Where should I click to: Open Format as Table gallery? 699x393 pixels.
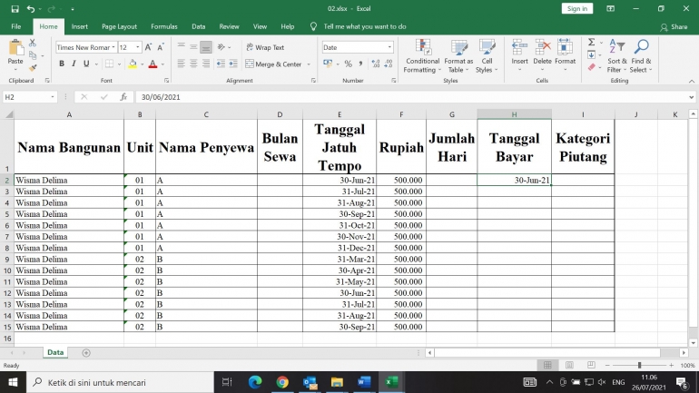[458, 56]
